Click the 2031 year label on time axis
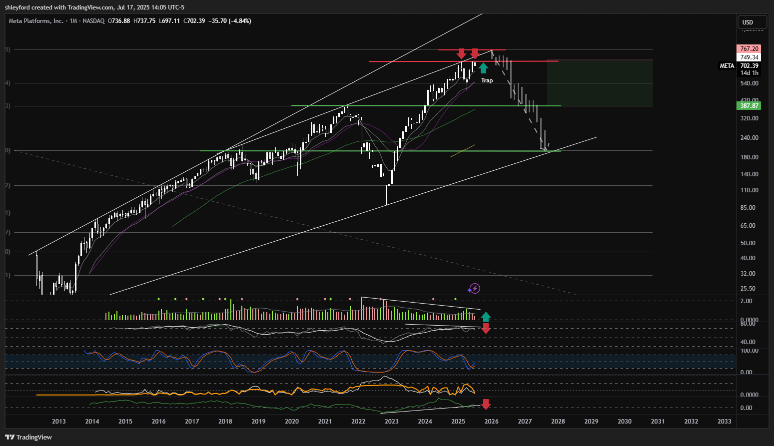The image size is (774, 446). (x=658, y=422)
